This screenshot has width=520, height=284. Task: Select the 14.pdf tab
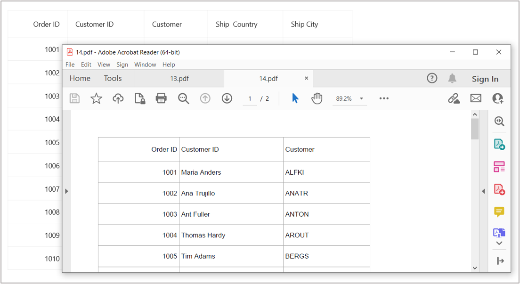click(x=268, y=79)
